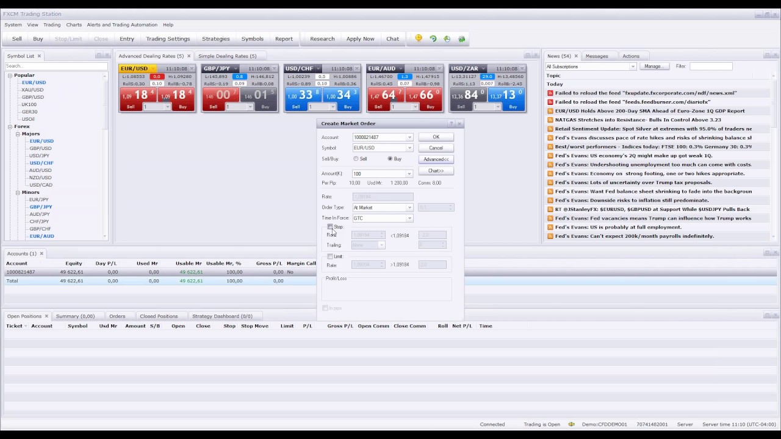Image resolution: width=781 pixels, height=439 pixels.
Task: Click the Advanced<< button
Action: coord(436,160)
